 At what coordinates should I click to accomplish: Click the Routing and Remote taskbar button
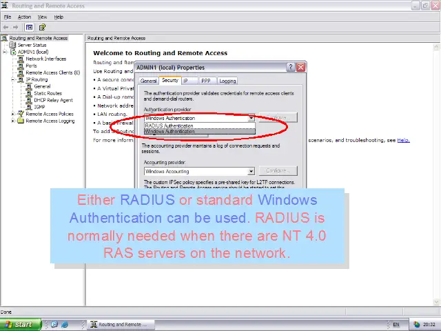pyautogui.click(x=121, y=325)
